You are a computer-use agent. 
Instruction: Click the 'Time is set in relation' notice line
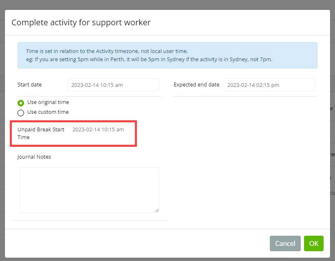point(107,51)
